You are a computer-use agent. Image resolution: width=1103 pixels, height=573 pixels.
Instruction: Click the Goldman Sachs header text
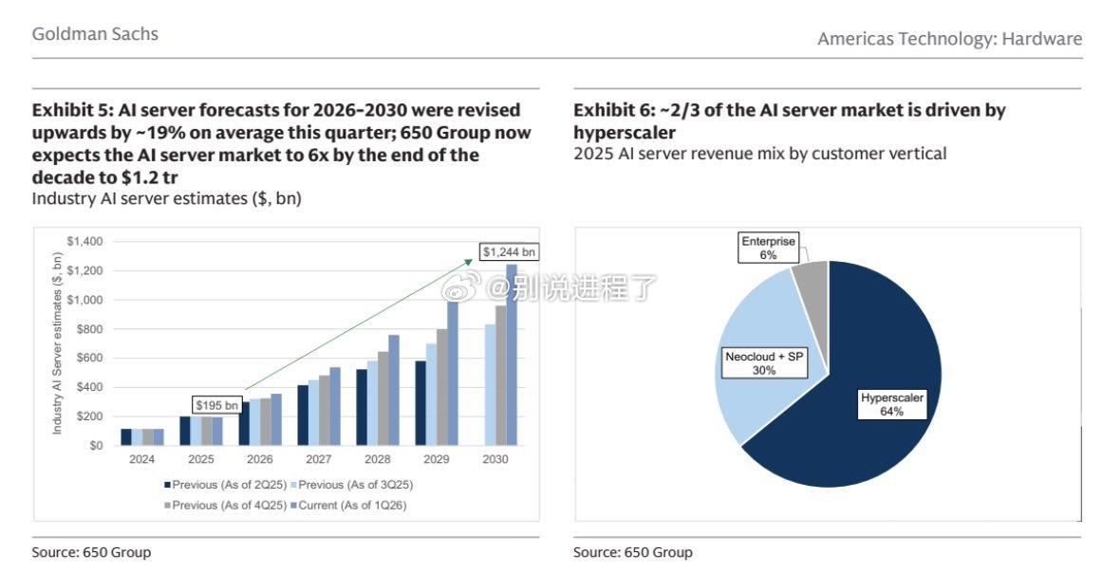coord(95,34)
